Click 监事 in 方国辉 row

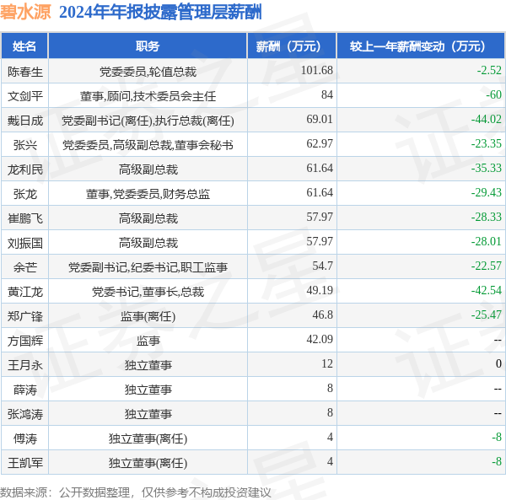tap(148, 341)
